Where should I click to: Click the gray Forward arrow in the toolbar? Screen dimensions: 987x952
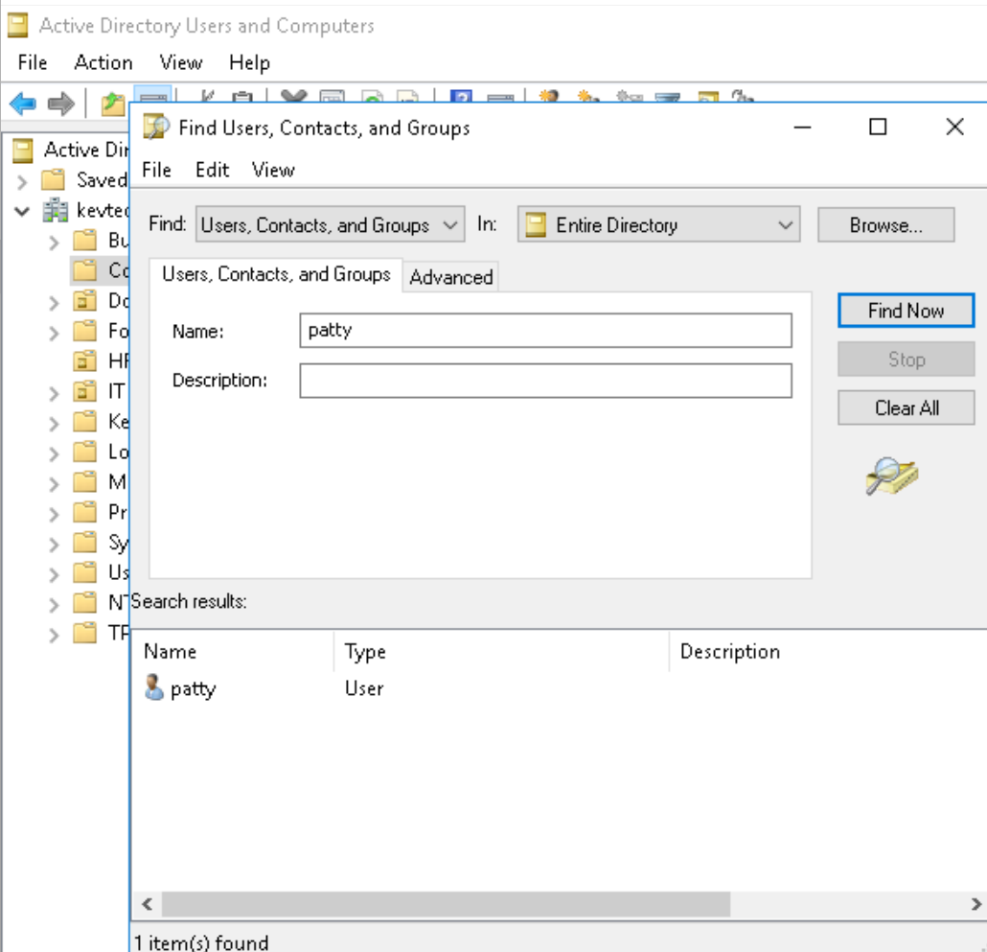coord(60,104)
